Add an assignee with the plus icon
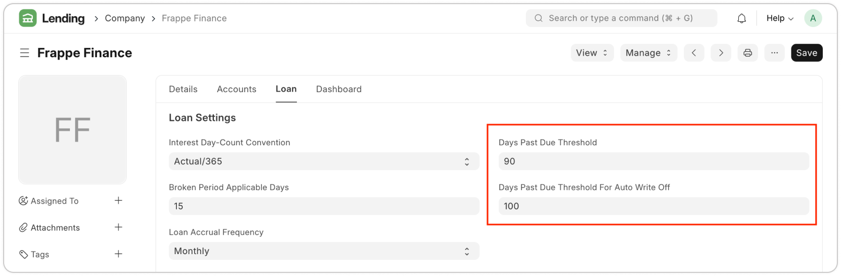The height and width of the screenshot is (276, 841). click(118, 200)
